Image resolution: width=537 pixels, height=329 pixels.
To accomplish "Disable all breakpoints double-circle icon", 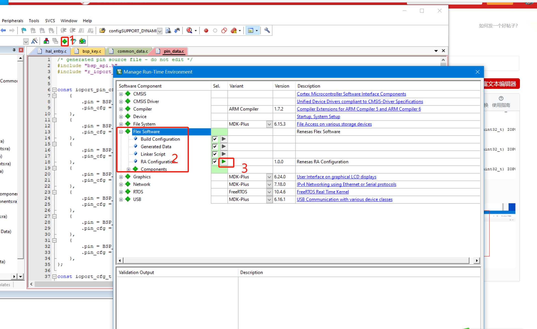I will coord(224,31).
